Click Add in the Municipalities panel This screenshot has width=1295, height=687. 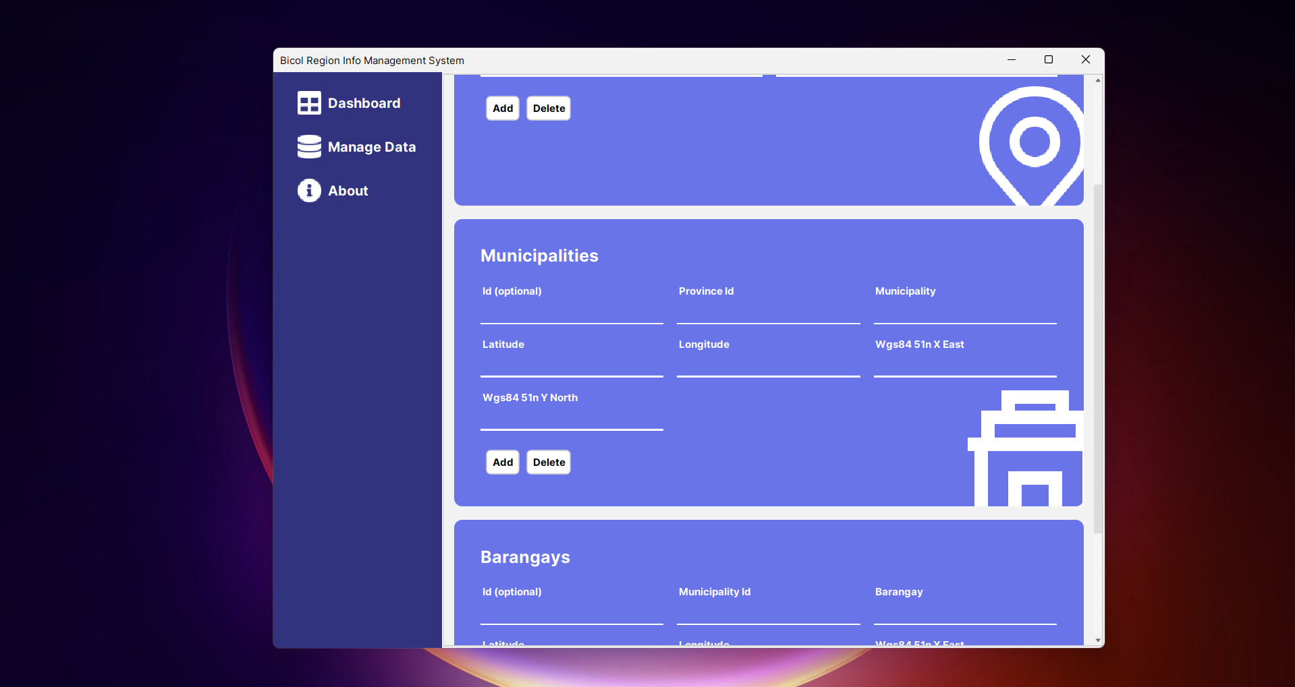(x=502, y=462)
